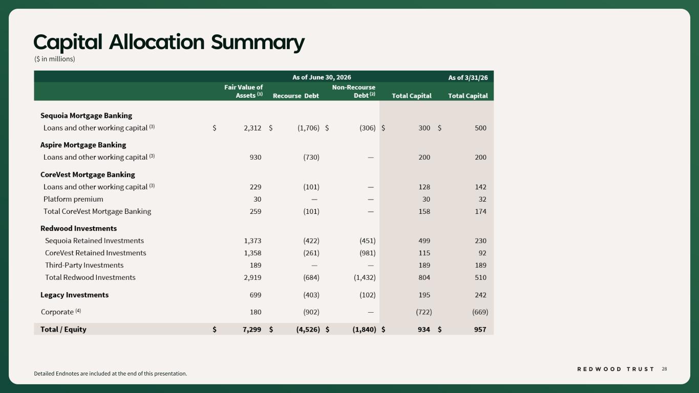Click the "CoreVest Retained Investments" row label
Screen dimensions: 699x393
96,253
